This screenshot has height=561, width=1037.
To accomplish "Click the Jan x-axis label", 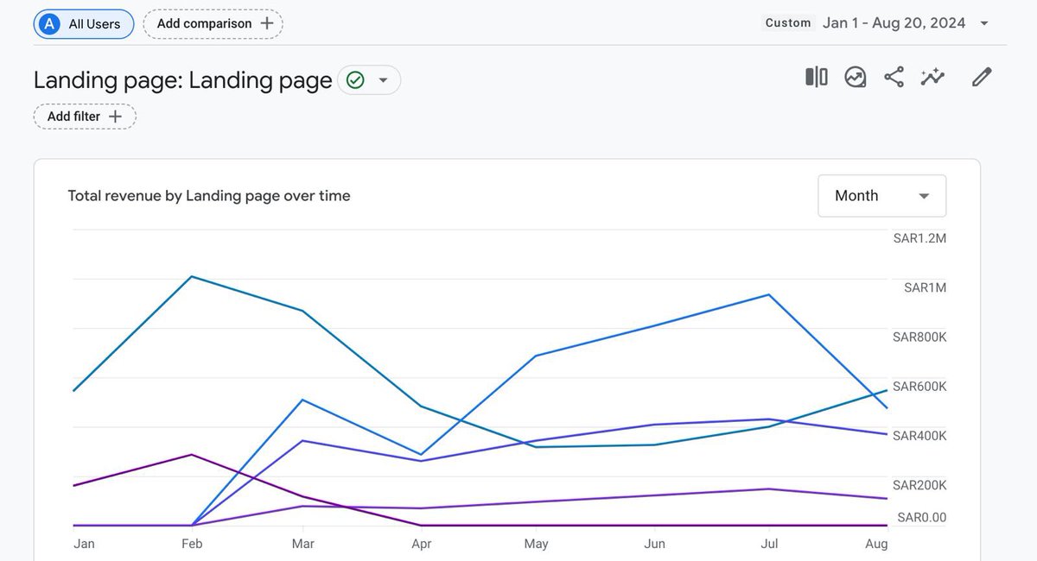I will [x=85, y=544].
